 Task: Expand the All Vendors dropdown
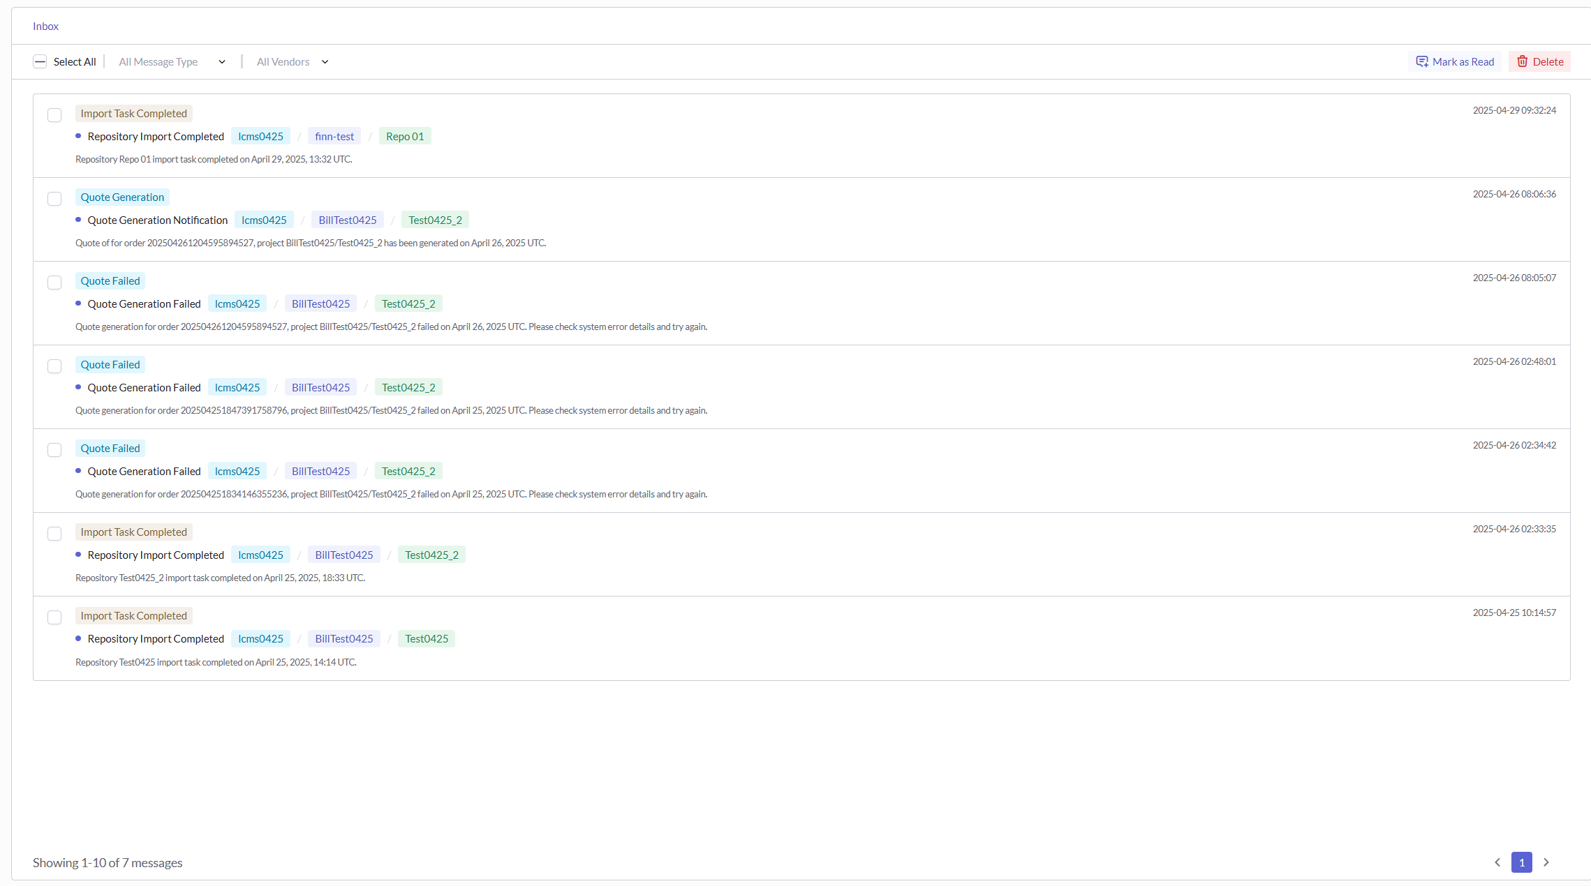[x=292, y=61]
